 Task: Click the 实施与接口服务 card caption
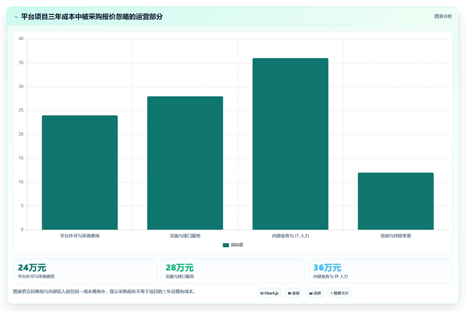click(x=180, y=276)
